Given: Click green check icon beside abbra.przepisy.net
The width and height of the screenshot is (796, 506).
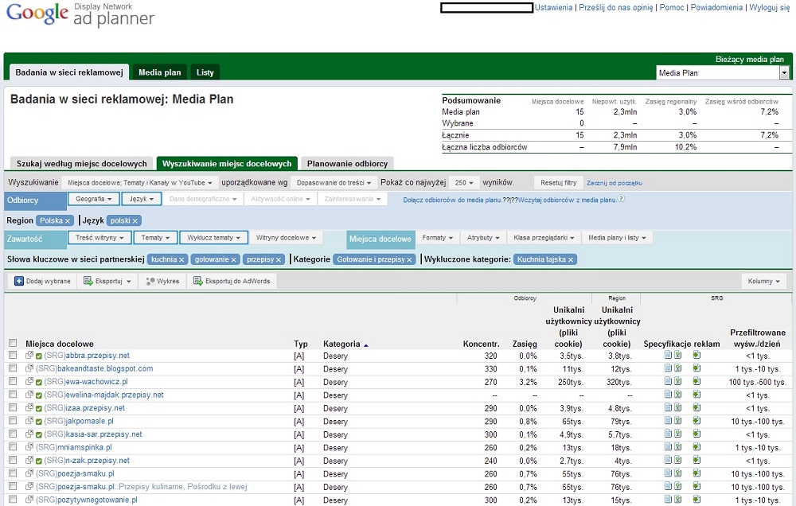Looking at the screenshot, I should (x=39, y=356).
